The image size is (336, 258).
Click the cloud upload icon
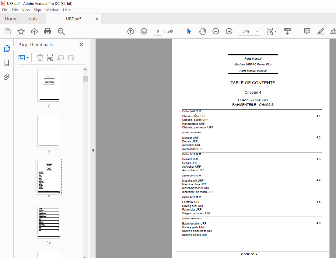(34, 31)
